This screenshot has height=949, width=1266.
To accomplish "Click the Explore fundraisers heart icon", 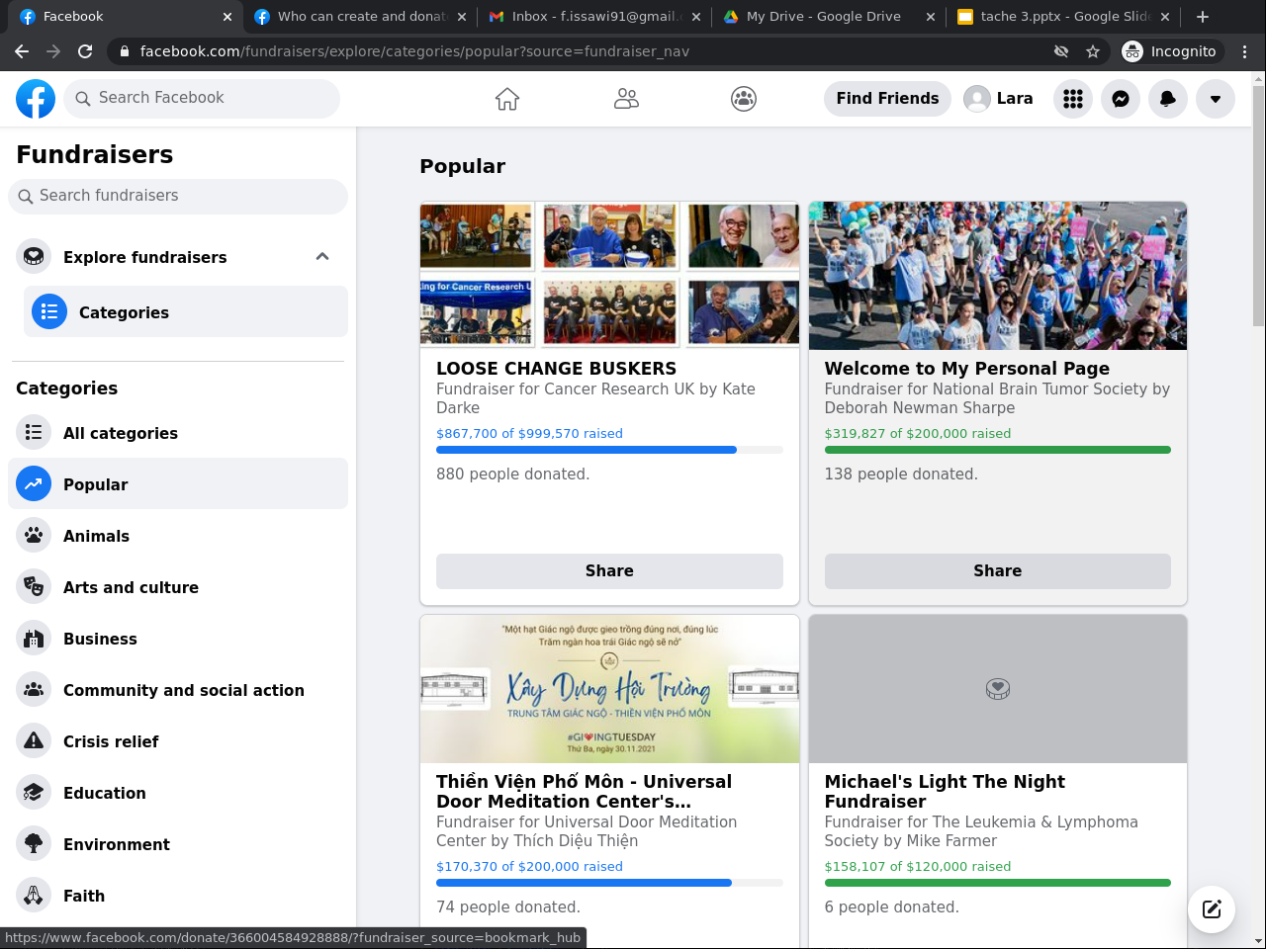I will [34, 257].
